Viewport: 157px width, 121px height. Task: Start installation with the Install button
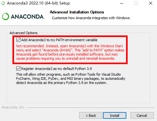coord(115,116)
